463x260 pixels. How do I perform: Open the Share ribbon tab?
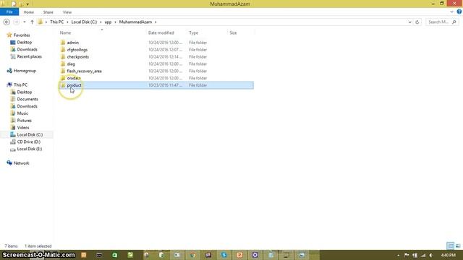pos(48,12)
